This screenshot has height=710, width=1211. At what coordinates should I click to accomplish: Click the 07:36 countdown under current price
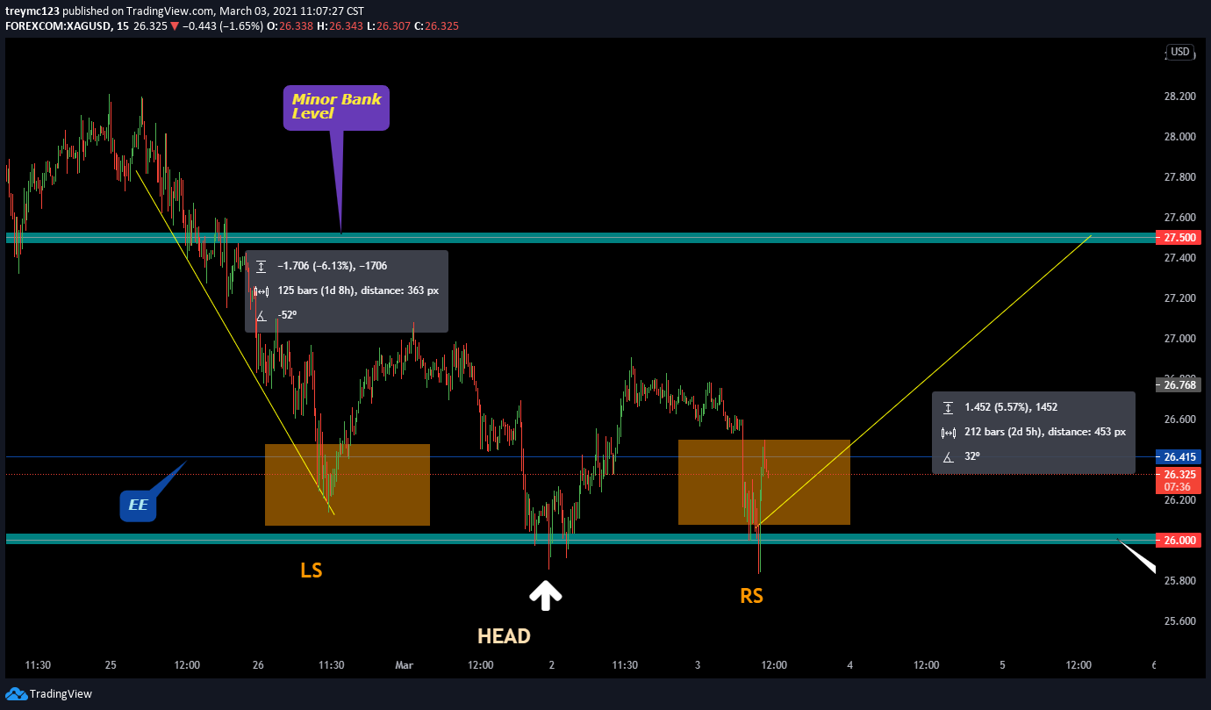coord(1178,486)
